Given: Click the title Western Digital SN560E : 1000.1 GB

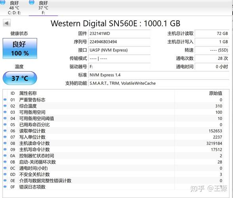Looking at the screenshot, I should point(115,23).
